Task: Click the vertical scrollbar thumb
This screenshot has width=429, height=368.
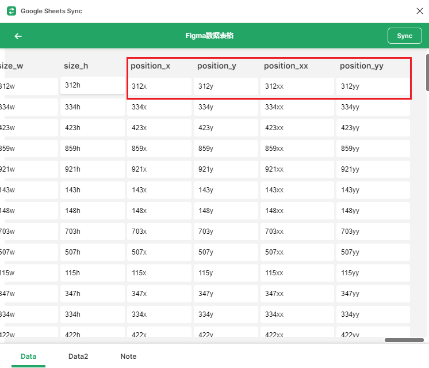Action: (427, 72)
